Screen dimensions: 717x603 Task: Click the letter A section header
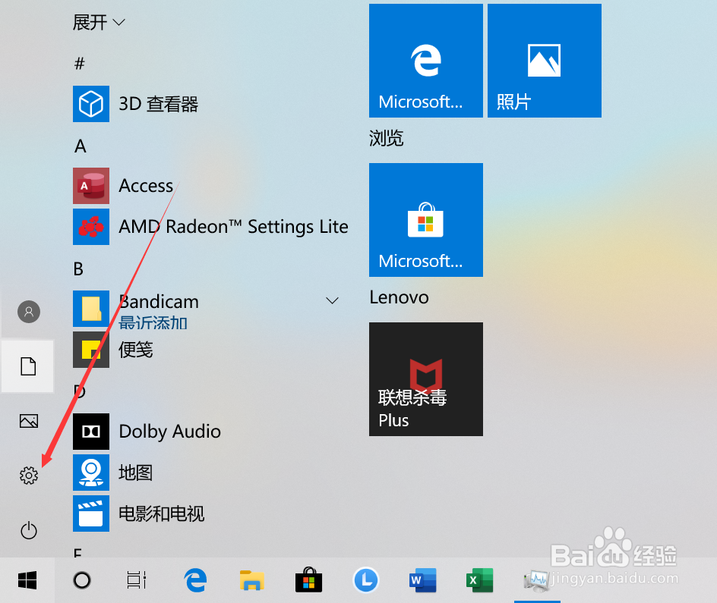click(80, 146)
